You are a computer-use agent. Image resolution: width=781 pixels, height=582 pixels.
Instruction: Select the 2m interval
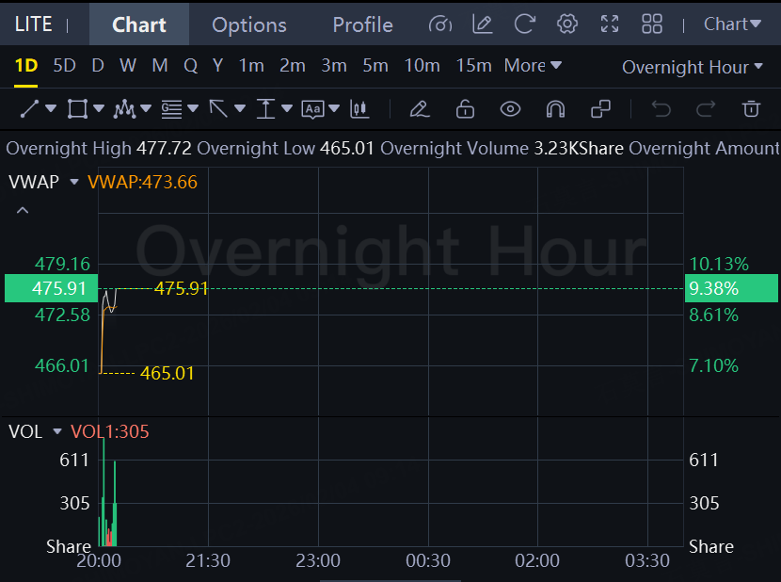click(x=292, y=65)
